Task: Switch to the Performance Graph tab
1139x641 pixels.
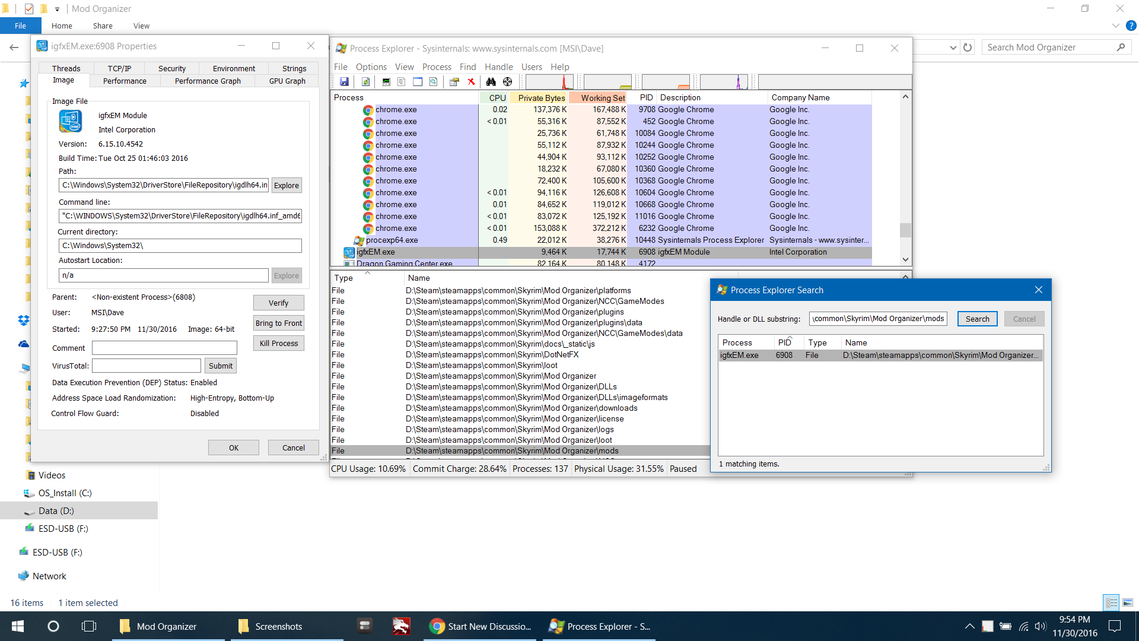Action: coord(208,81)
